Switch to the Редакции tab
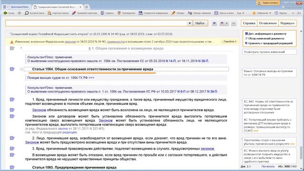 287,23
